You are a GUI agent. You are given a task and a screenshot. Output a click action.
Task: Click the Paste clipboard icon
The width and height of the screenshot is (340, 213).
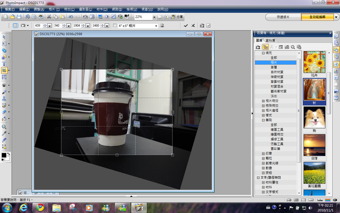tap(62, 16)
